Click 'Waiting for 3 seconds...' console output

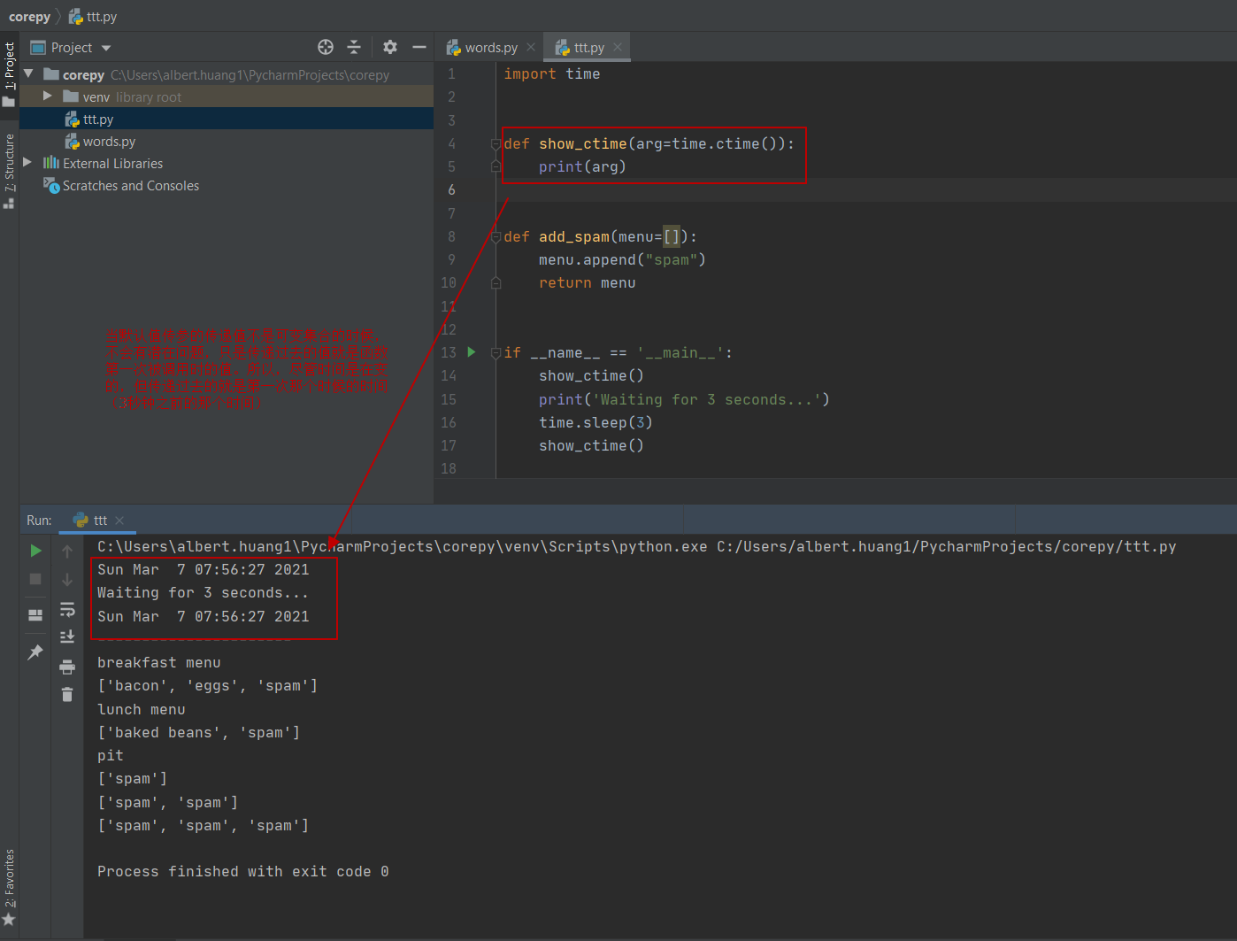203,593
